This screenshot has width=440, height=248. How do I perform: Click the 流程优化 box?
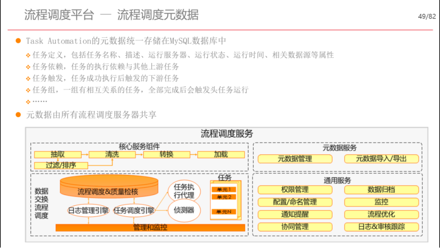click(381, 215)
